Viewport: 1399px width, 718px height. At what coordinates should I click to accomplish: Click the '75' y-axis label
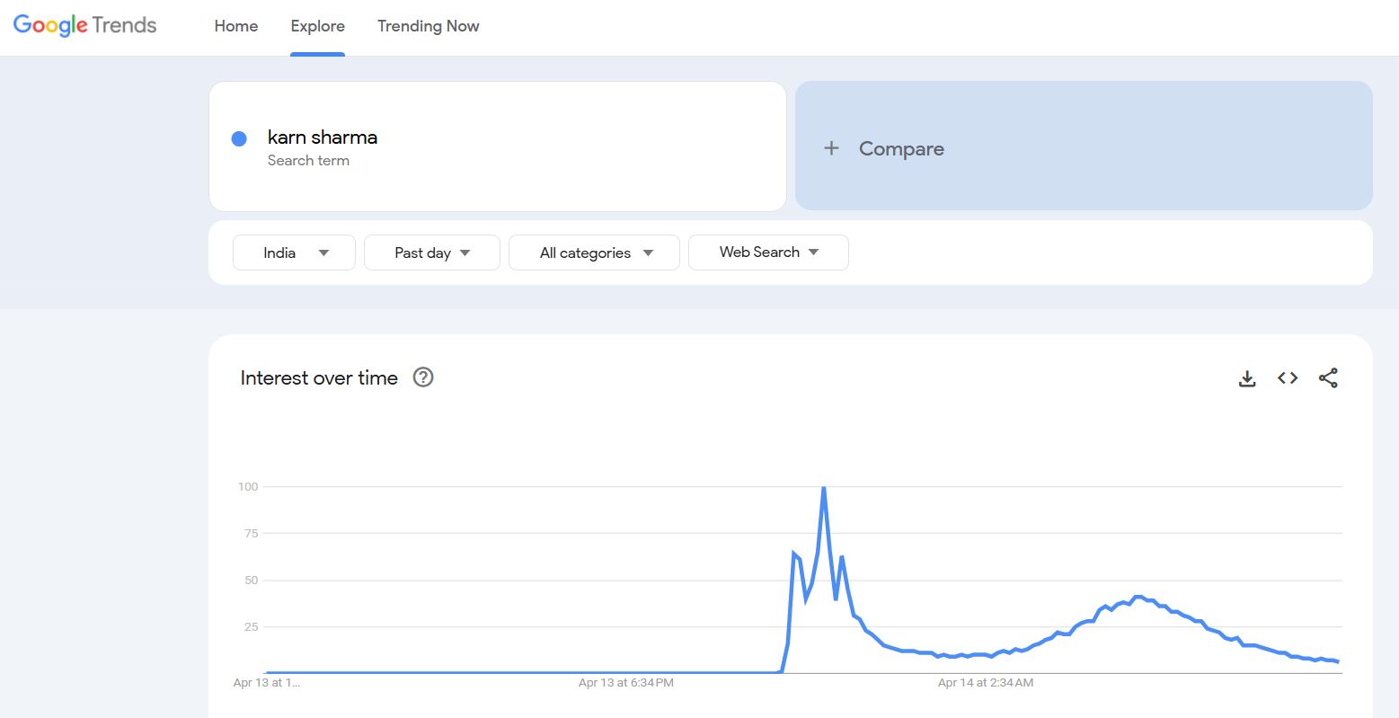[x=251, y=534]
